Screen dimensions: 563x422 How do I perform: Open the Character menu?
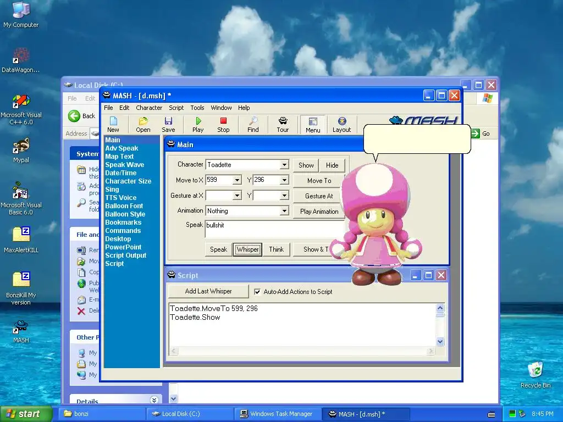pos(149,108)
